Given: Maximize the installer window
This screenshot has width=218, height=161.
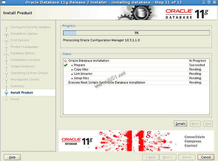Looking at the screenshot, I should [x=209, y=2].
